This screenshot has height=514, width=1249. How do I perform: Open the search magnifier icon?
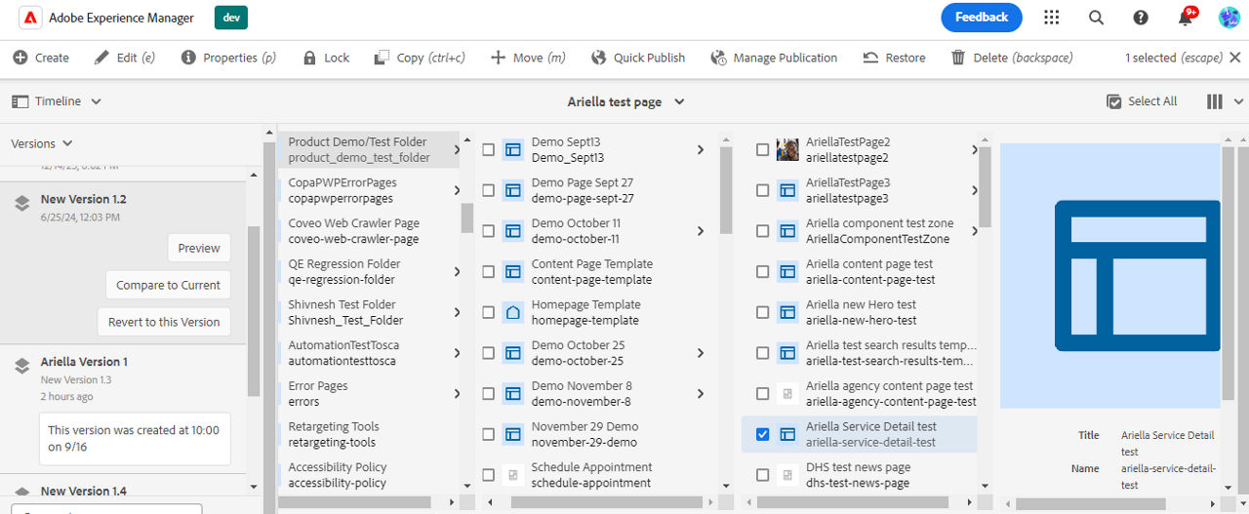tap(1096, 18)
